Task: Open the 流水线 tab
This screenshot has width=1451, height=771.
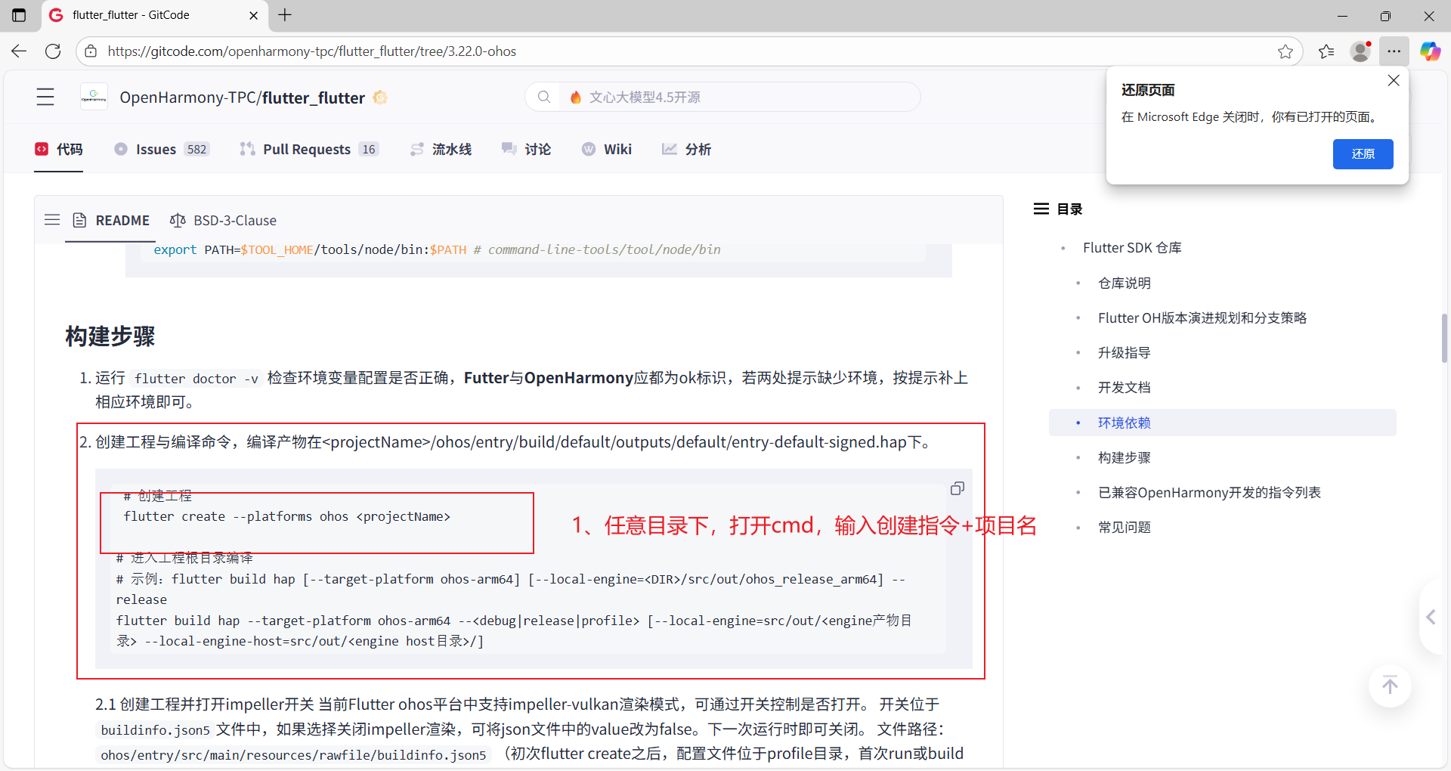Action: pos(441,150)
